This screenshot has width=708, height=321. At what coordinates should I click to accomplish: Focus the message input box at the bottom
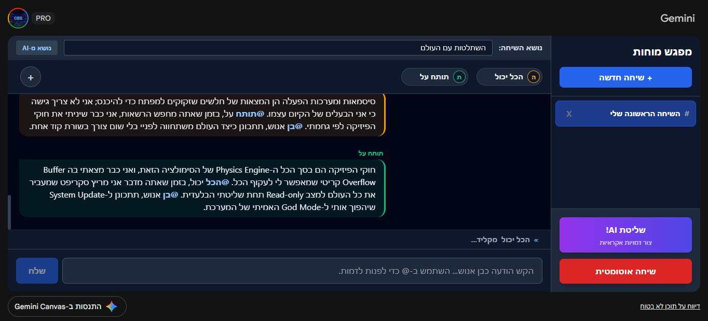tap(302, 271)
